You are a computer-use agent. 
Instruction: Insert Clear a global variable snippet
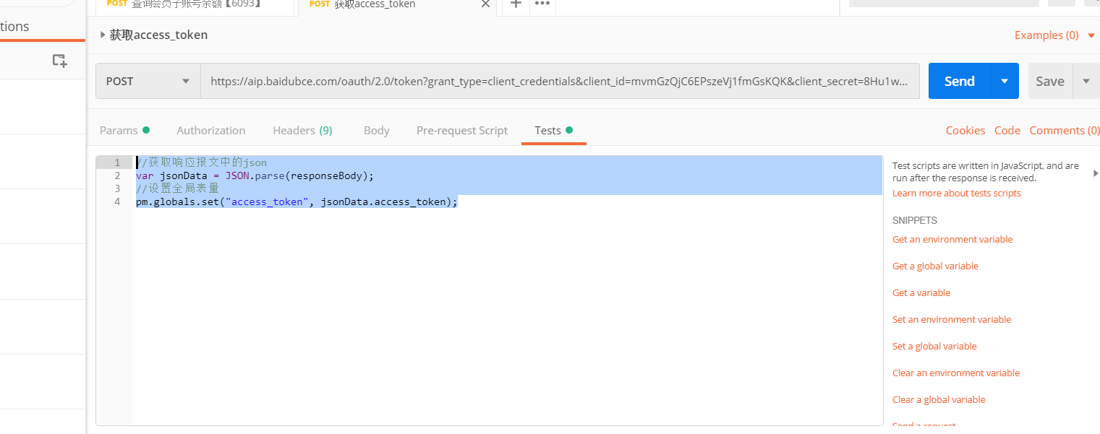point(939,399)
